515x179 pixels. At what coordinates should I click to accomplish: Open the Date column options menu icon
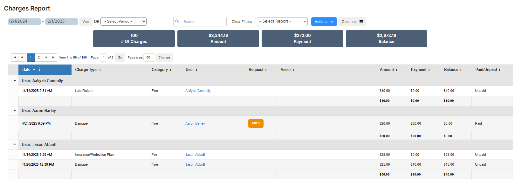click(x=39, y=69)
